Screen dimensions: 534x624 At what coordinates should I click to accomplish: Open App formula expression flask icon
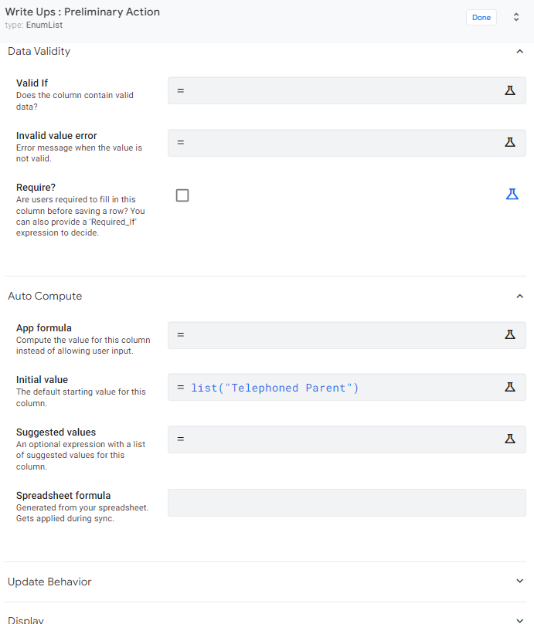click(x=510, y=334)
